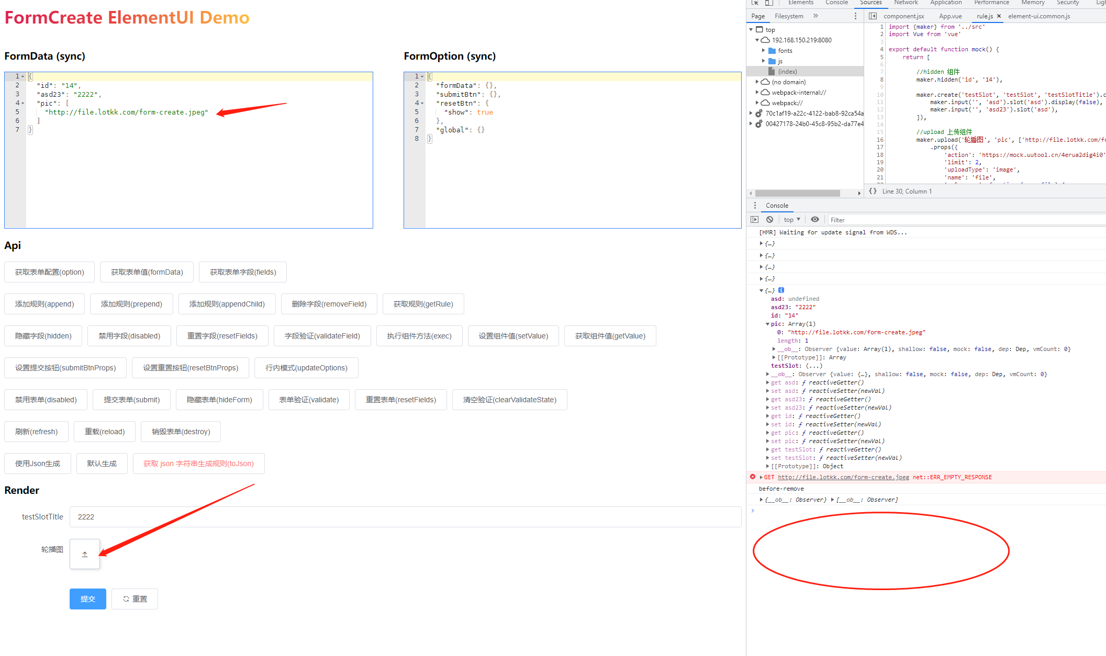Click the 提交 submit button
The width and height of the screenshot is (1106, 656).
click(87, 598)
